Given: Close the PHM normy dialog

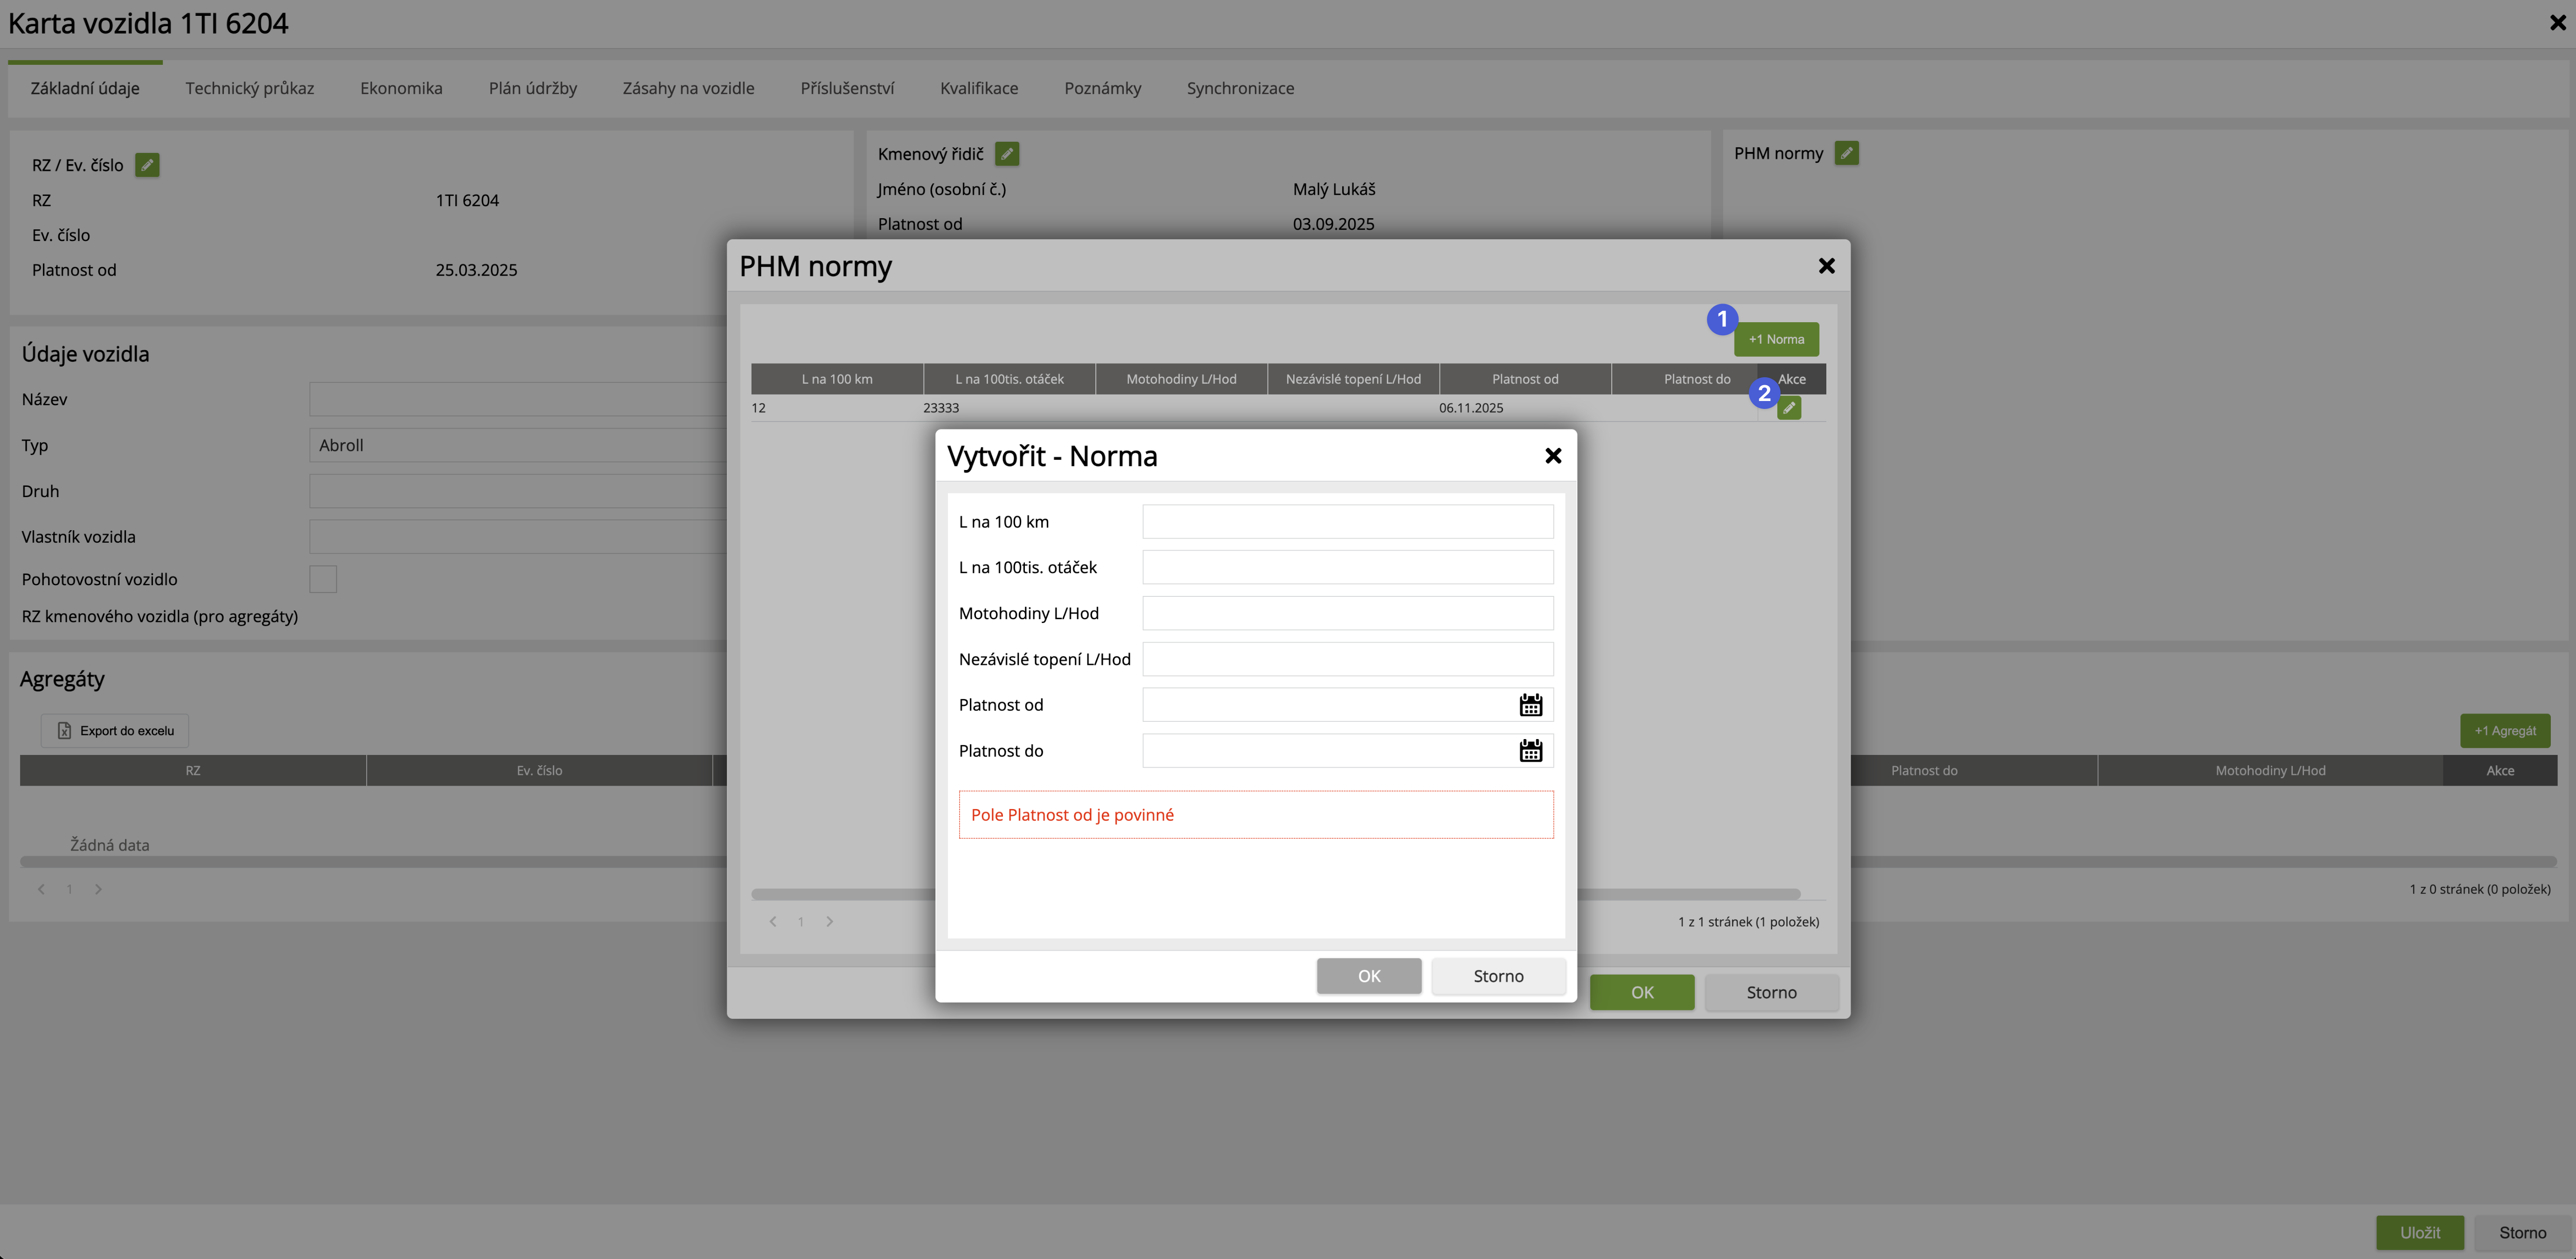Looking at the screenshot, I should [1826, 266].
